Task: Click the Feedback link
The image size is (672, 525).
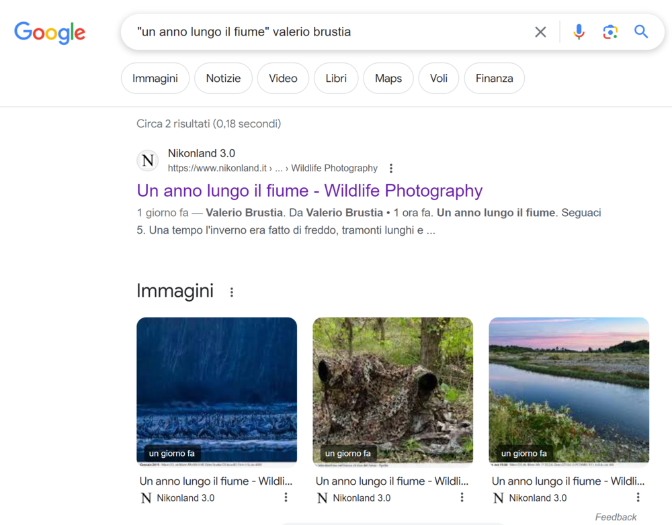Action: pyautogui.click(x=616, y=517)
